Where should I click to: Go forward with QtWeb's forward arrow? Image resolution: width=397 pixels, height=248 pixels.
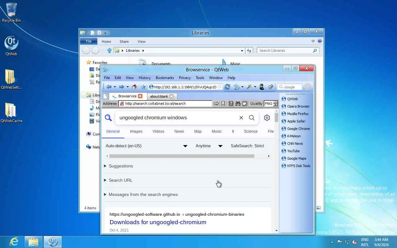[122, 87]
